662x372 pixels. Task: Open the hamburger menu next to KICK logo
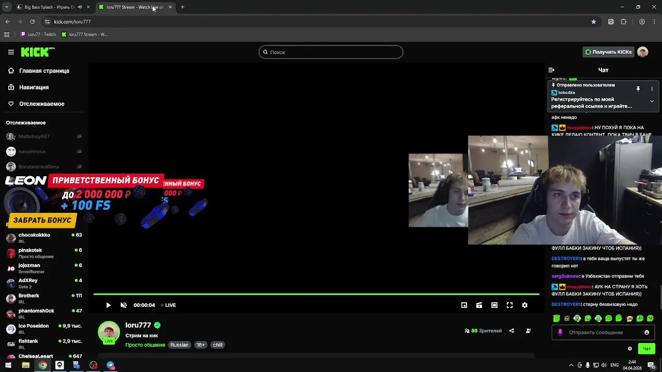[11, 52]
